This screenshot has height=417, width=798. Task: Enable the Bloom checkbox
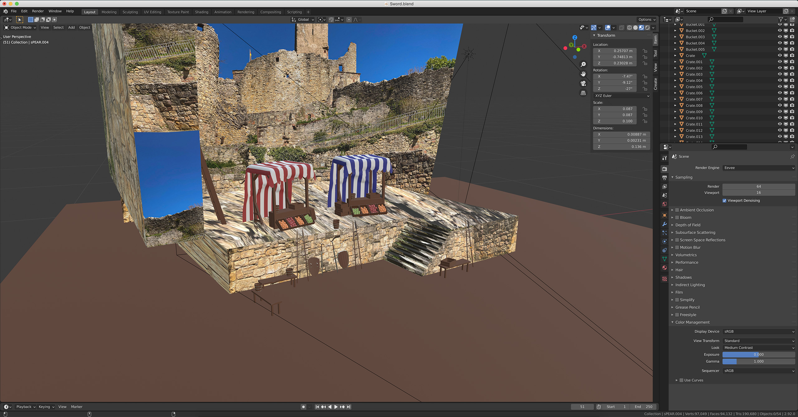click(x=677, y=218)
